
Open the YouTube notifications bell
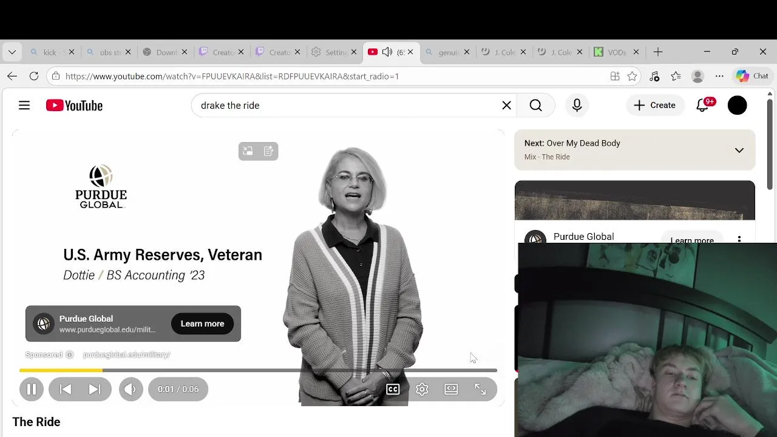click(x=703, y=106)
